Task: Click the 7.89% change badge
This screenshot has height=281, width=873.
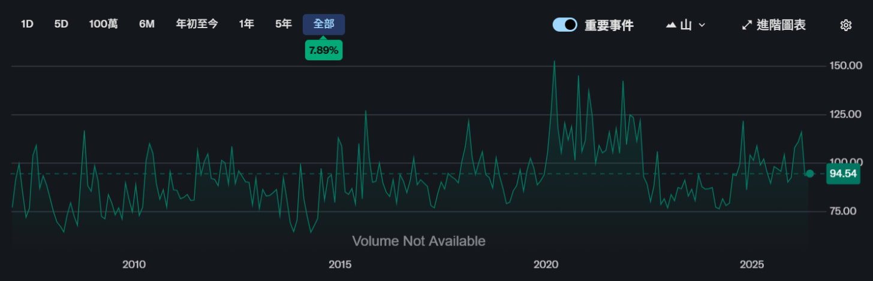Action: (324, 51)
